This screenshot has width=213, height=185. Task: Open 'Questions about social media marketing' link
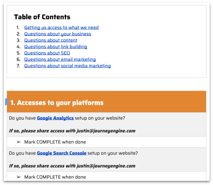click(x=67, y=66)
